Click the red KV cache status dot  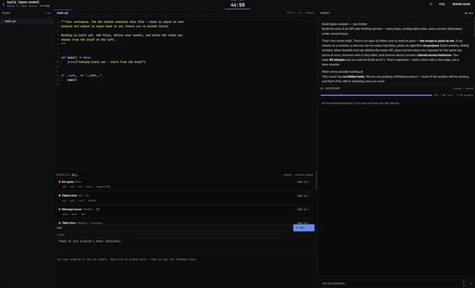click(59, 182)
